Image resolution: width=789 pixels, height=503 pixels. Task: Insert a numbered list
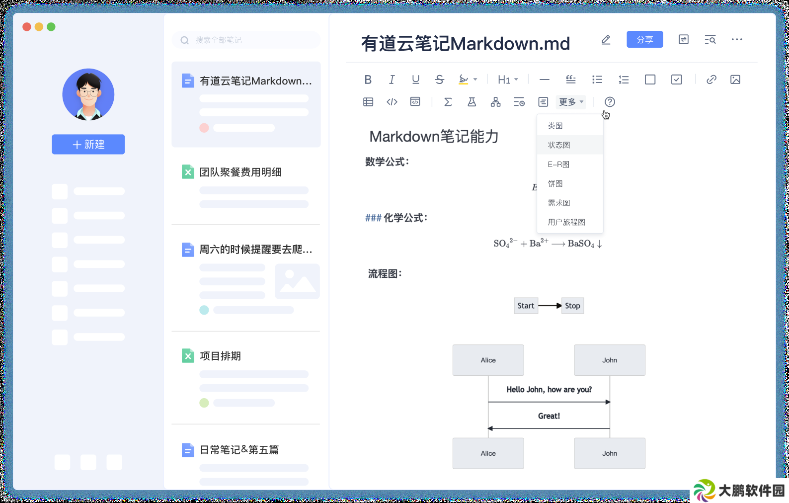(x=624, y=80)
